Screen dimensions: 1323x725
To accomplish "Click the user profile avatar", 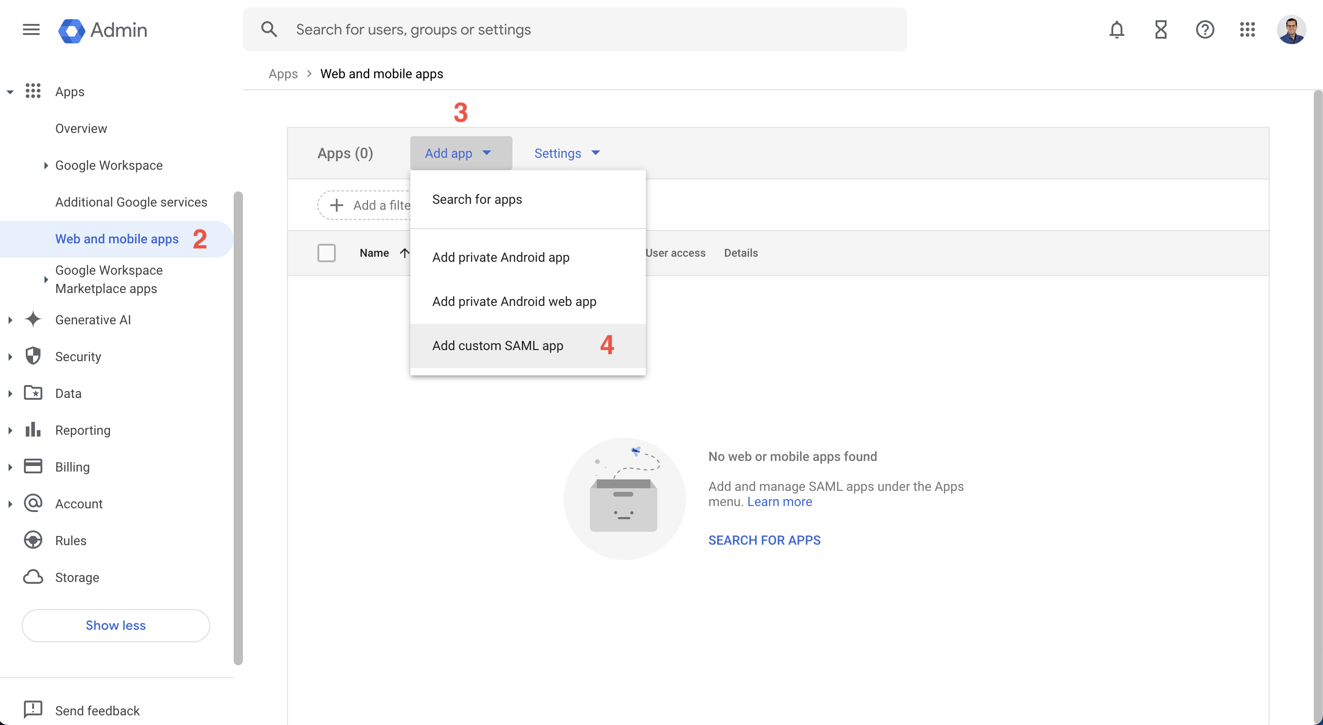I will (1291, 30).
